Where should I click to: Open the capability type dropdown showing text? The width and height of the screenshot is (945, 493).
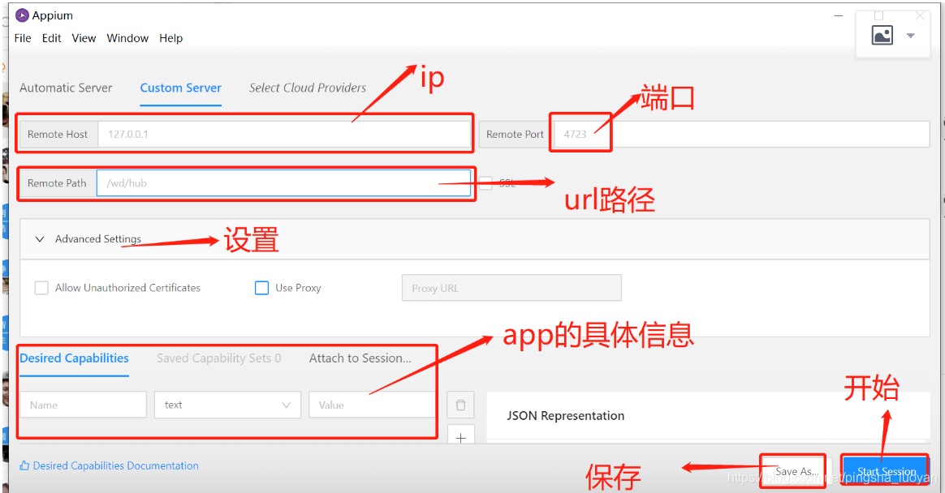pos(227,405)
